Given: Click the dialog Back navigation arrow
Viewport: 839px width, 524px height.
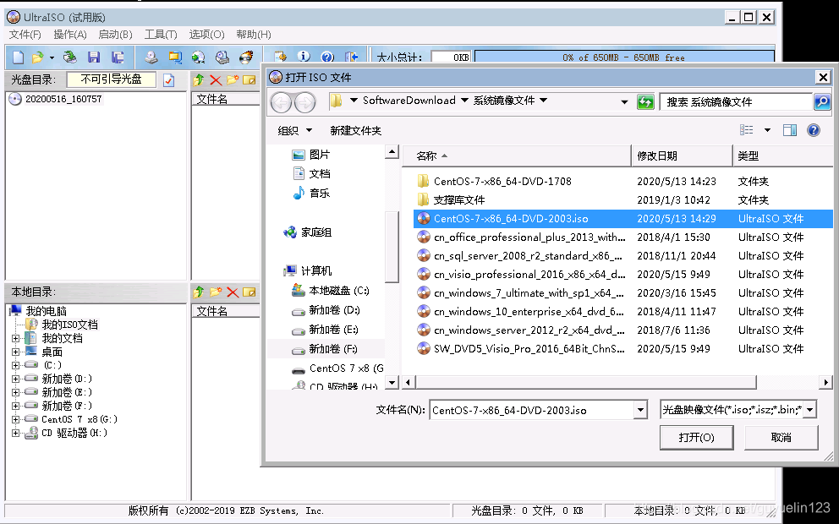Looking at the screenshot, I should tap(282, 101).
